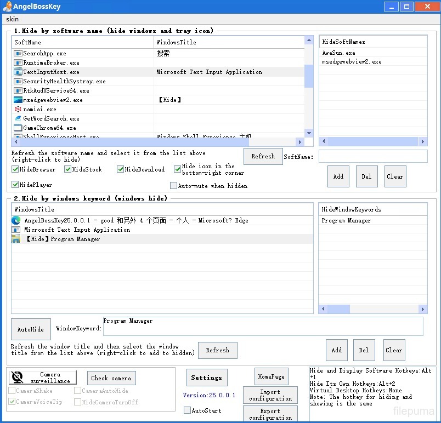The height and width of the screenshot is (423, 441).
Task: Click Del under the SoftName field
Action: (366, 176)
